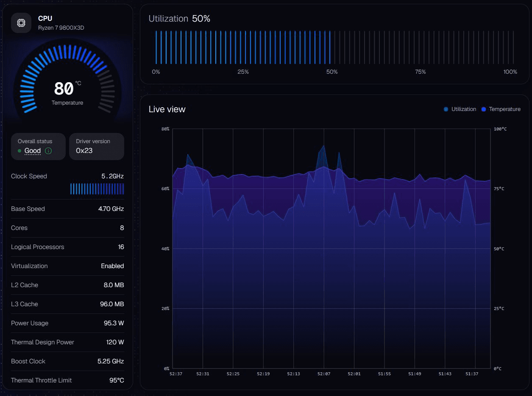
Task: Toggle the Temperature legend entry
Action: 501,109
